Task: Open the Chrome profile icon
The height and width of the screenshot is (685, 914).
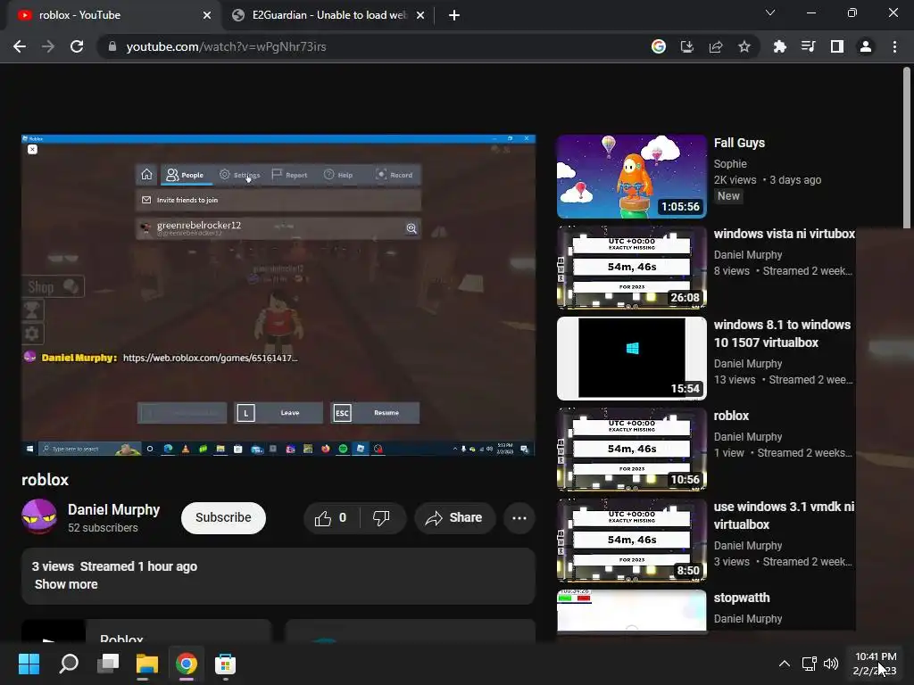Action: (x=866, y=46)
